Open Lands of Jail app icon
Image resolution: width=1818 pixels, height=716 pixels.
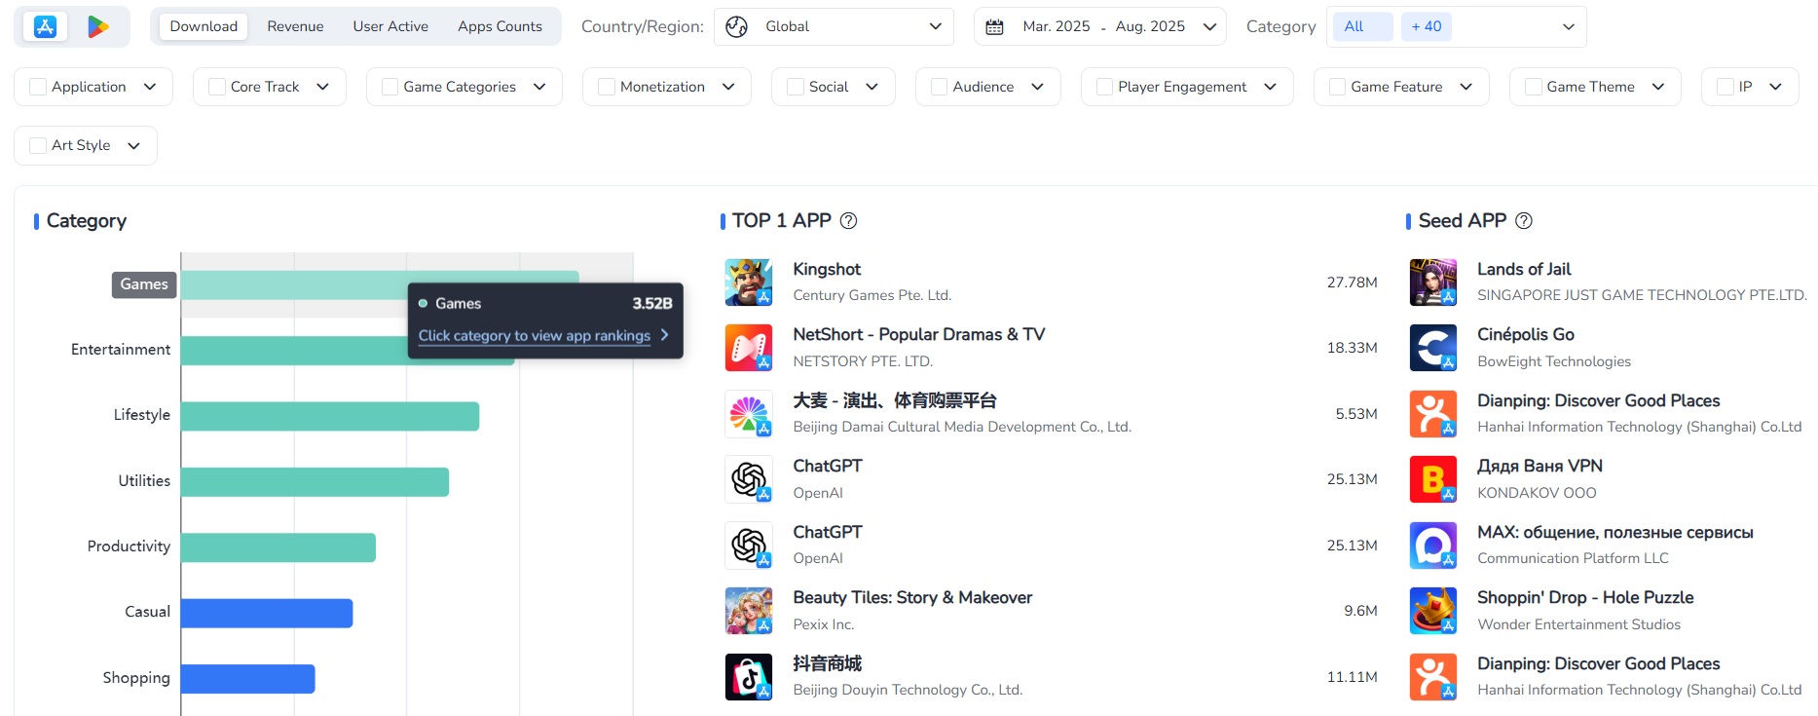click(x=1433, y=283)
